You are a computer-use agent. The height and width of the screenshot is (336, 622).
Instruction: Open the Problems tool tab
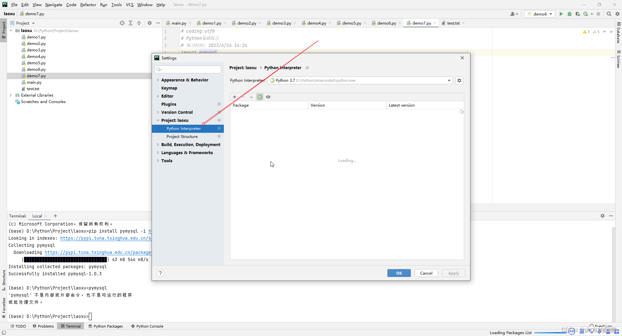(x=43, y=326)
